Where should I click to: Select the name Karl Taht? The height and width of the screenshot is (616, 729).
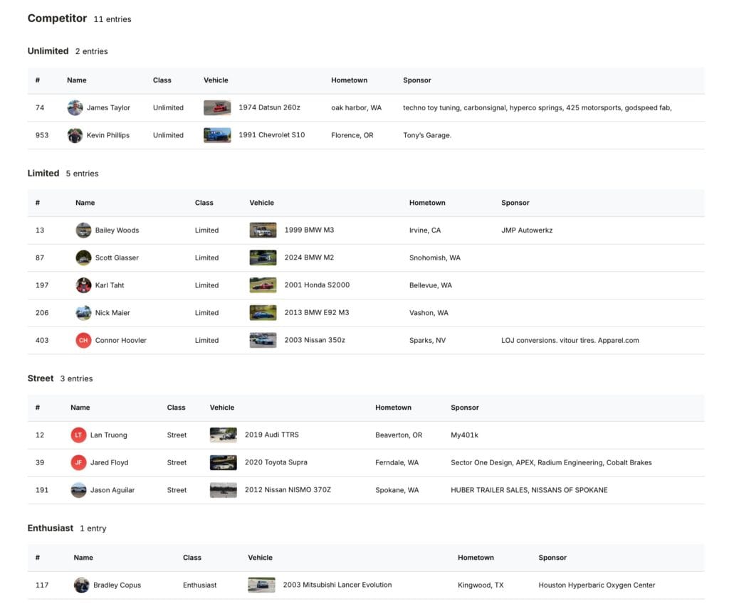[110, 285]
